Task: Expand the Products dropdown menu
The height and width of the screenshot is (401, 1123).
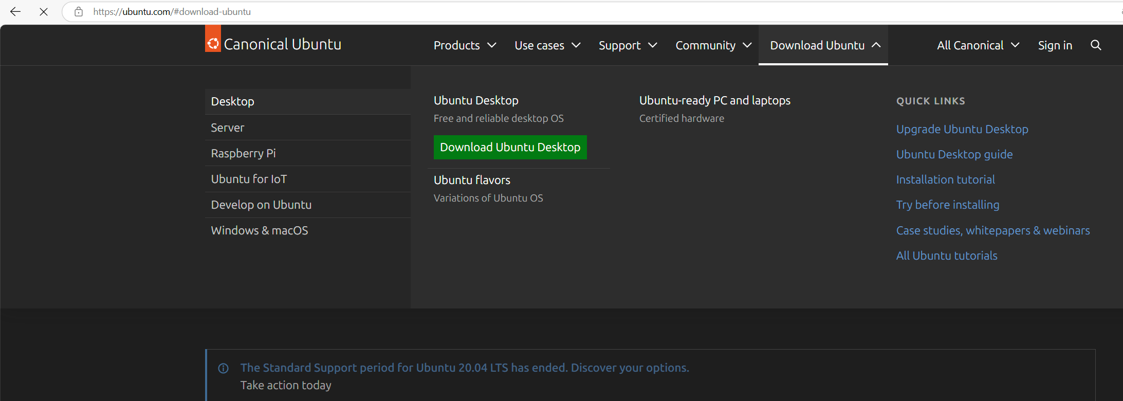Action: coord(465,45)
